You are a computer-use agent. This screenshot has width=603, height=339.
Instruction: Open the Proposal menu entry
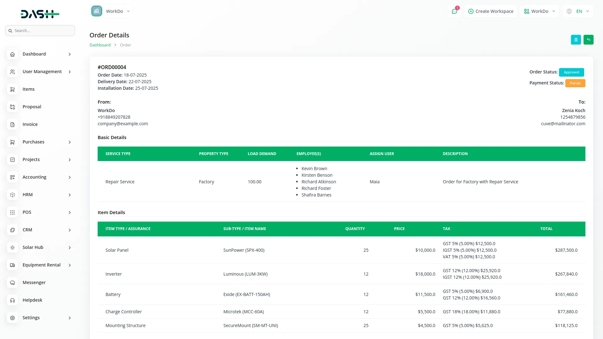pos(40,107)
